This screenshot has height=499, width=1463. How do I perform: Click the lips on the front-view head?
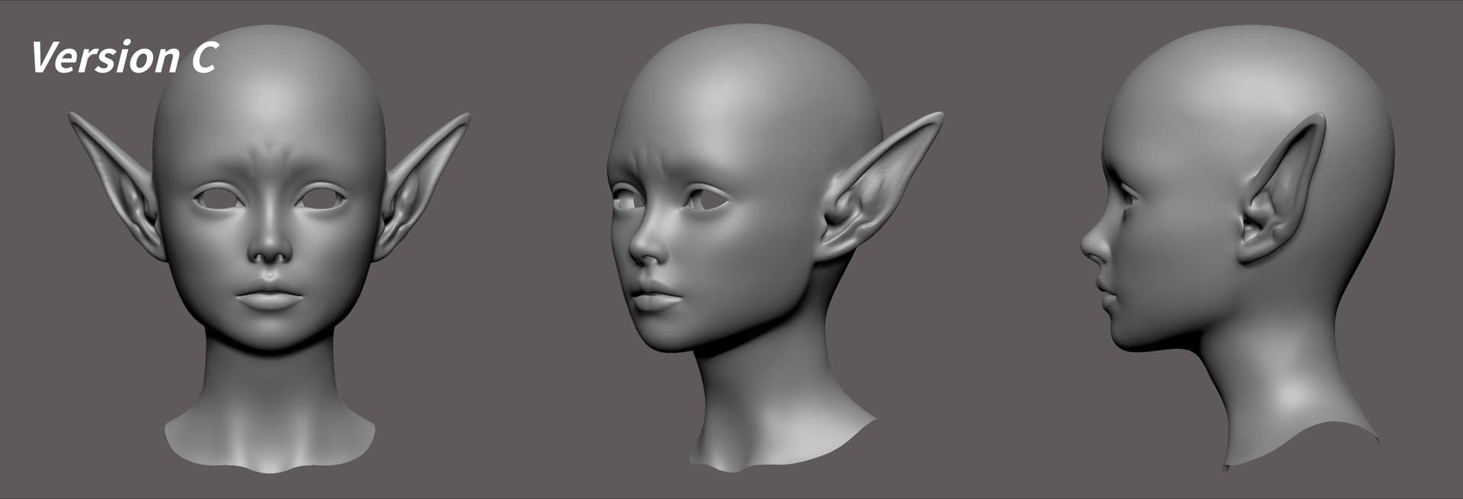(x=269, y=296)
